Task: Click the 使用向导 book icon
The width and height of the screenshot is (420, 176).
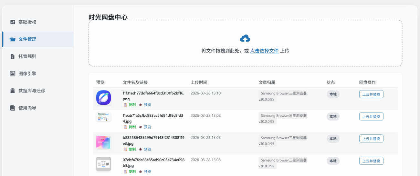Action: 13,108
